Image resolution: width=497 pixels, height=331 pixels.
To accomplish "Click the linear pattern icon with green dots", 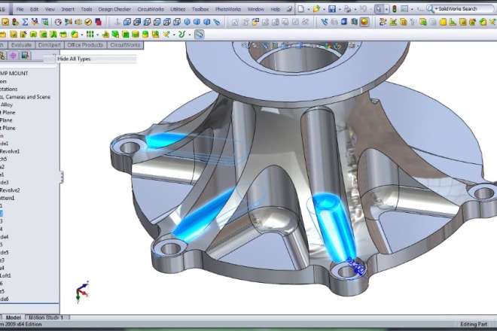I will tap(90, 34).
